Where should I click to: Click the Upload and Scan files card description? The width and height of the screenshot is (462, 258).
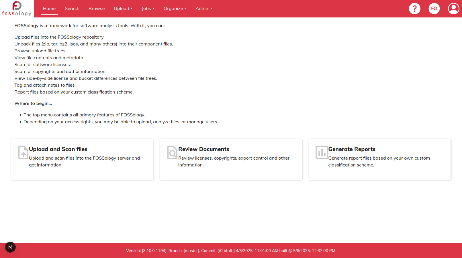coord(84,162)
